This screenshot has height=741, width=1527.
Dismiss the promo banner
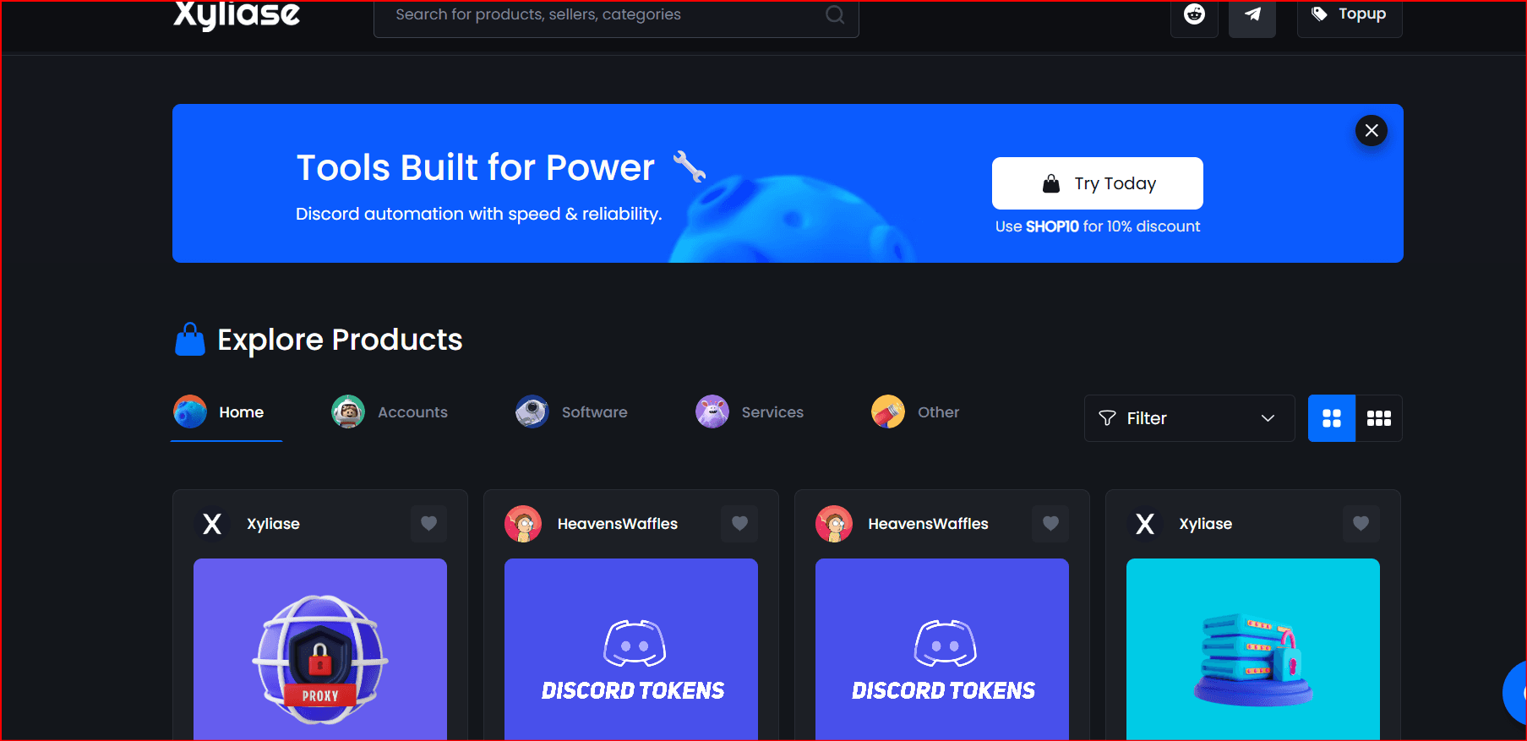tap(1372, 130)
